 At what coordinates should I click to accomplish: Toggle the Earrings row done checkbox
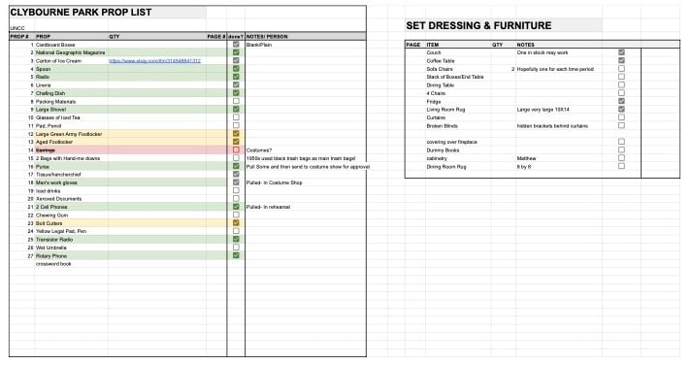click(236, 150)
